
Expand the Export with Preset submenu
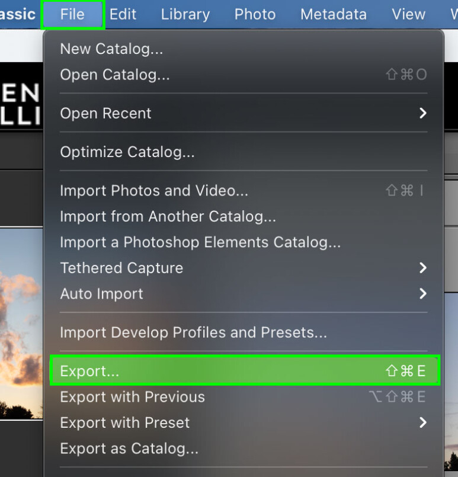[124, 422]
